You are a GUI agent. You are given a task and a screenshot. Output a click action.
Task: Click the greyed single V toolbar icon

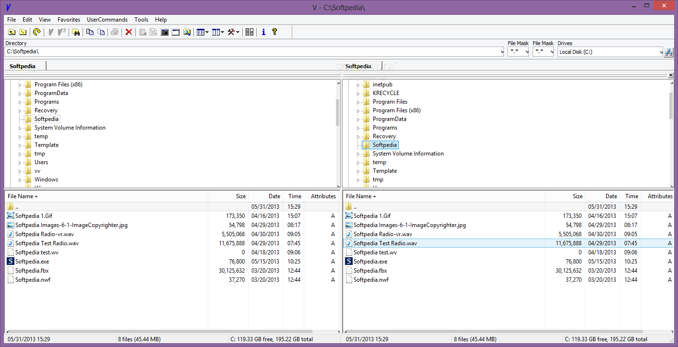[51, 32]
